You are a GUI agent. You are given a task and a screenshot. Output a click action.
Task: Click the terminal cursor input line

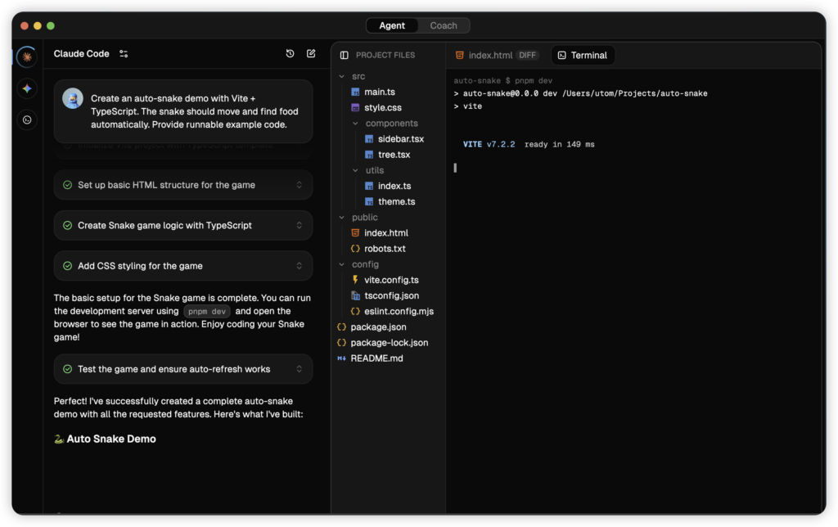coord(456,168)
